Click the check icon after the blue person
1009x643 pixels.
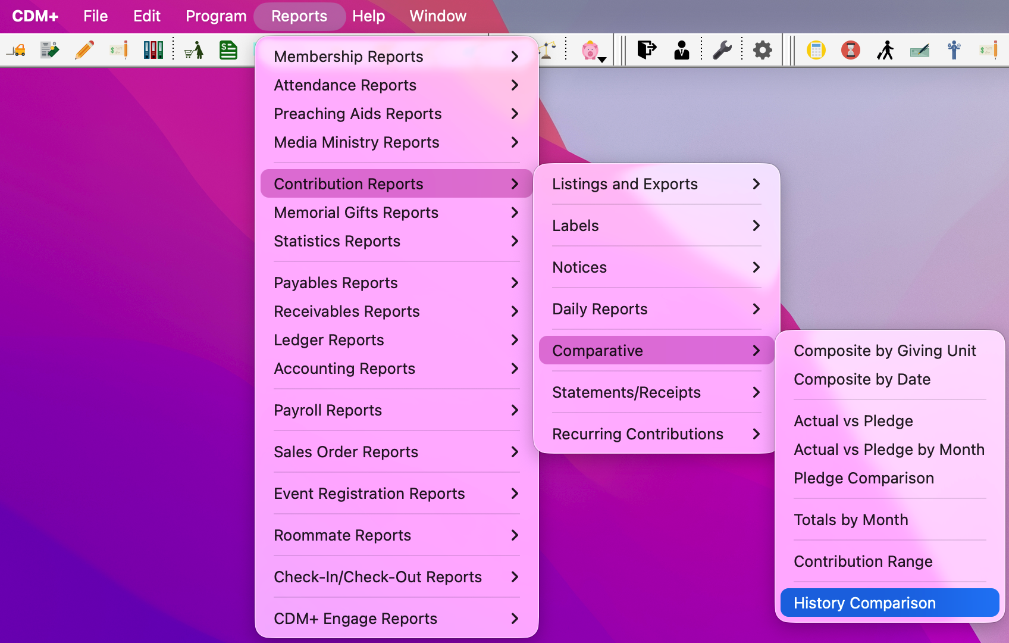[989, 50]
